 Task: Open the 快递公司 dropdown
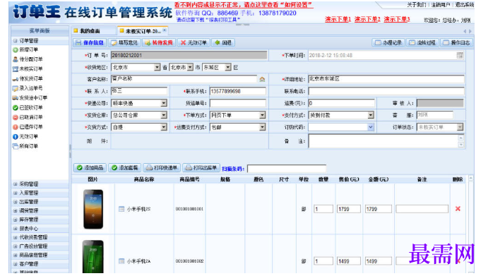tap(164, 103)
